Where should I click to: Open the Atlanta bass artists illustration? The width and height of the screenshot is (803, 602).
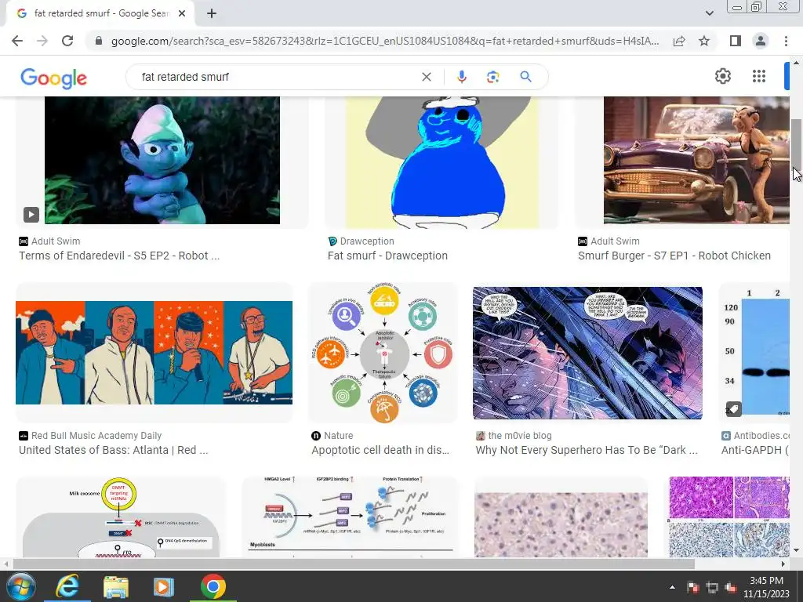(x=154, y=353)
